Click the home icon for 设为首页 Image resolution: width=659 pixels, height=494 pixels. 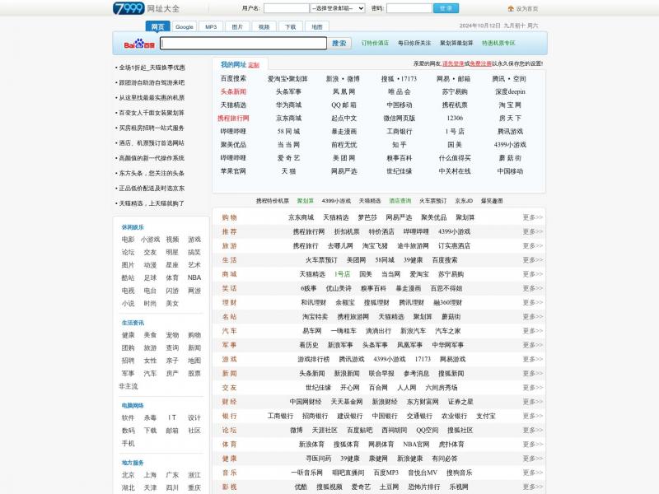(510, 8)
